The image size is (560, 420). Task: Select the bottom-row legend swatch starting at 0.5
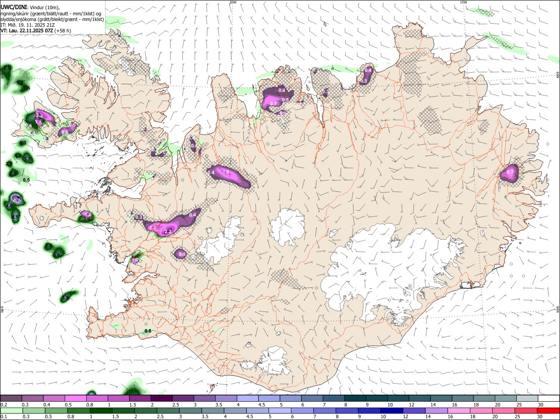click(56, 410)
